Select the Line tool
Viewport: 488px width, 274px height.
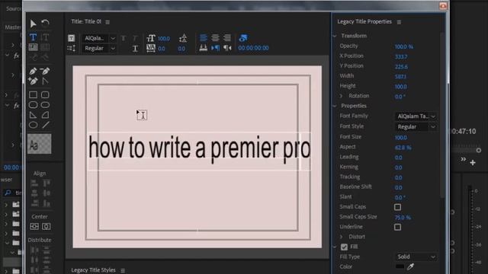(x=46, y=125)
